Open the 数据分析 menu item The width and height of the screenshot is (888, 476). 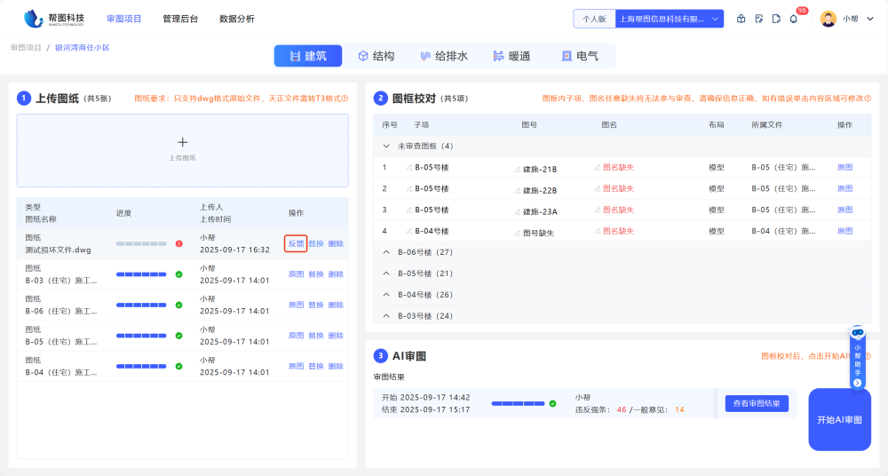coord(236,19)
